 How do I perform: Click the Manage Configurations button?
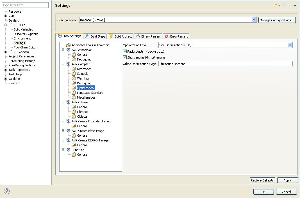click(277, 20)
